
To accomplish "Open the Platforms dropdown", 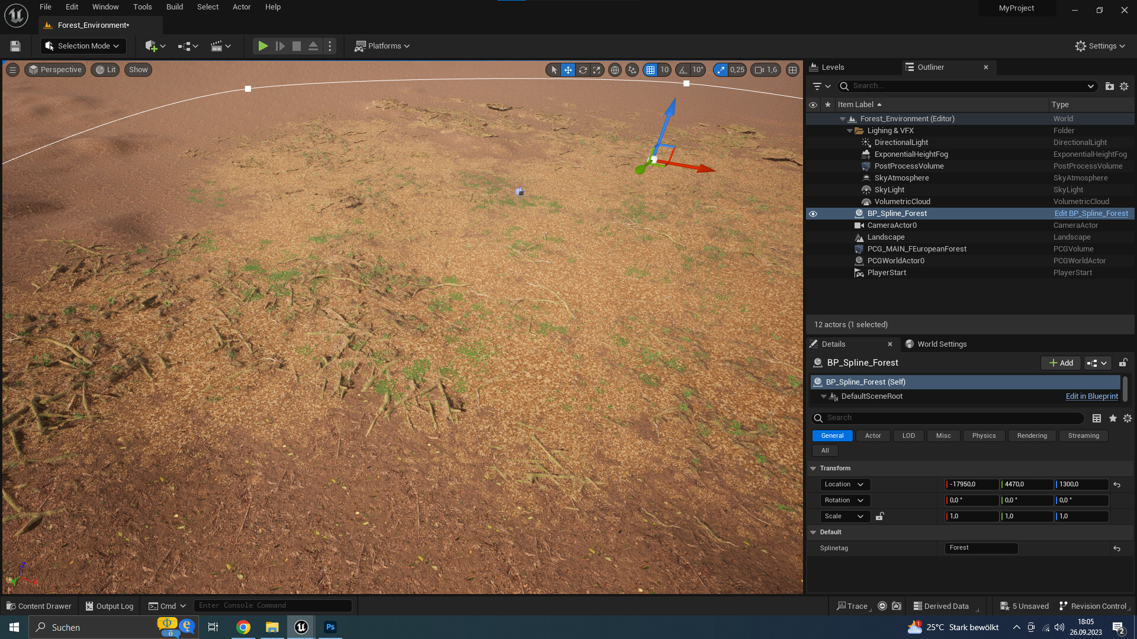I will pos(382,46).
